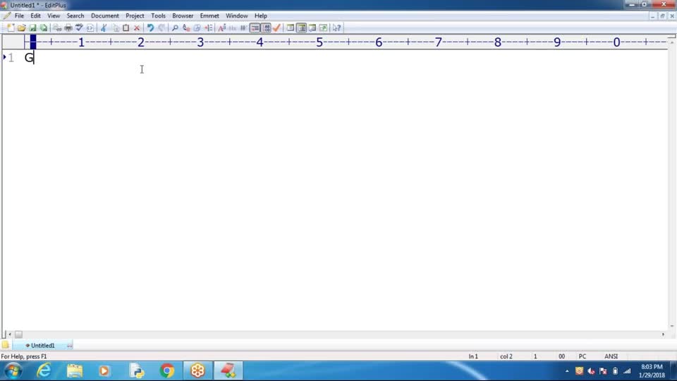Open the Document menu
Image resolution: width=677 pixels, height=381 pixels.
click(104, 16)
